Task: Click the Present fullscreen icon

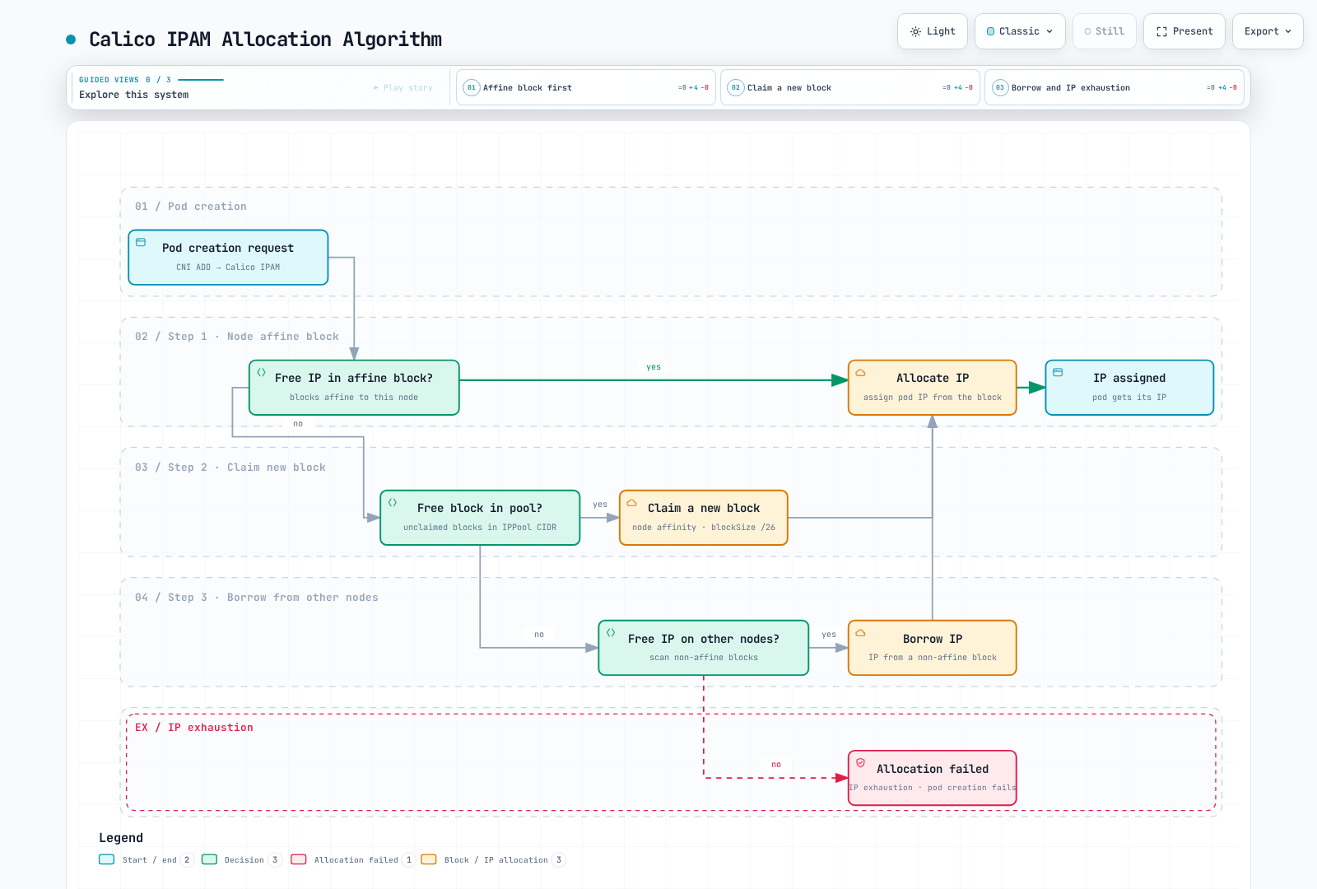Action: 1161,31
